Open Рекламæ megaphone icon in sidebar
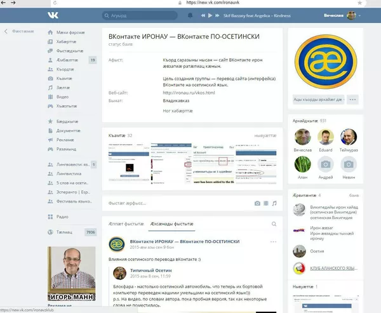The image size is (381, 313). [50, 140]
